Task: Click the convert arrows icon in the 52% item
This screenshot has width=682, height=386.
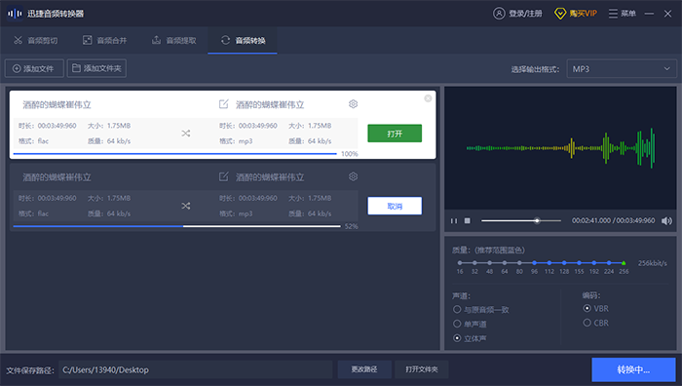Action: 186,206
